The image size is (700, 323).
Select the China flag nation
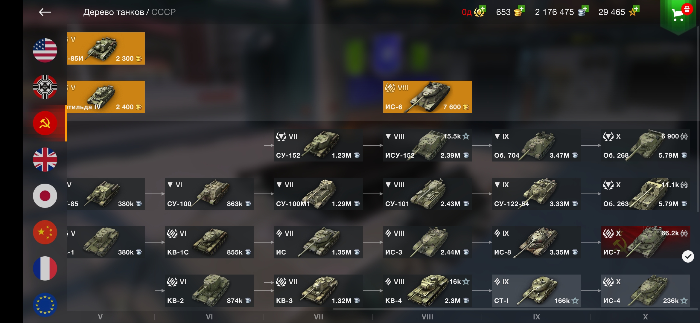click(45, 232)
